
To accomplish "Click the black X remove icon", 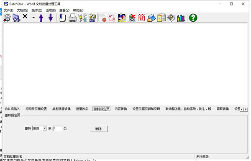I will (25, 16).
